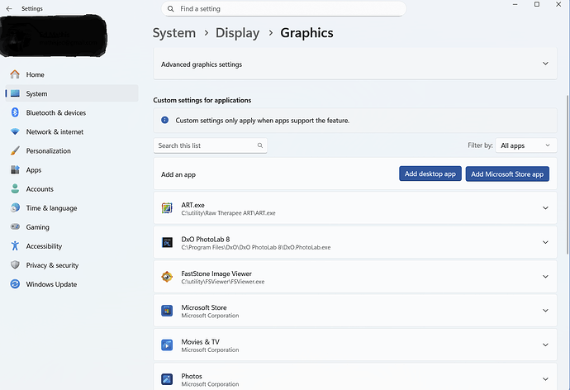Click the FastStone Image Viewer icon

pos(167,277)
